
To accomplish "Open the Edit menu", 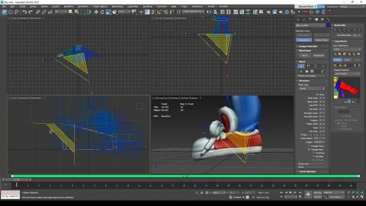I will point(13,6).
